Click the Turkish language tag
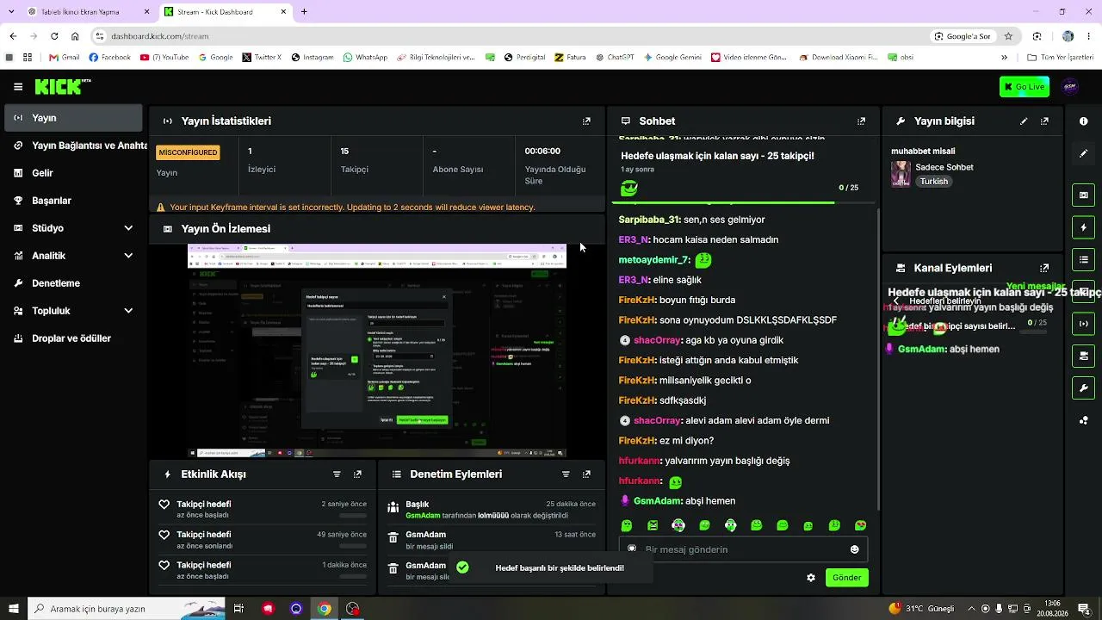Image resolution: width=1102 pixels, height=620 pixels. tap(934, 182)
